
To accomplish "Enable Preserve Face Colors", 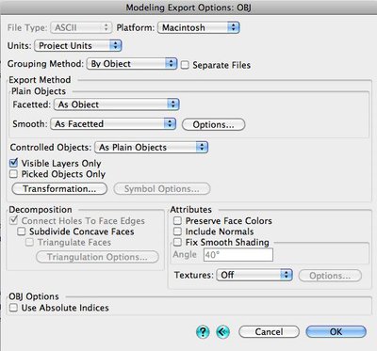I will pyautogui.click(x=177, y=221).
